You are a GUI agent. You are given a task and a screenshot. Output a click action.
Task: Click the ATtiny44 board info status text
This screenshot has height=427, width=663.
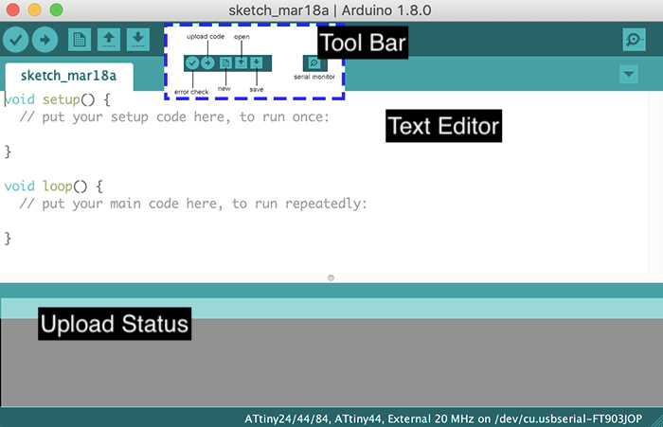pos(443,419)
